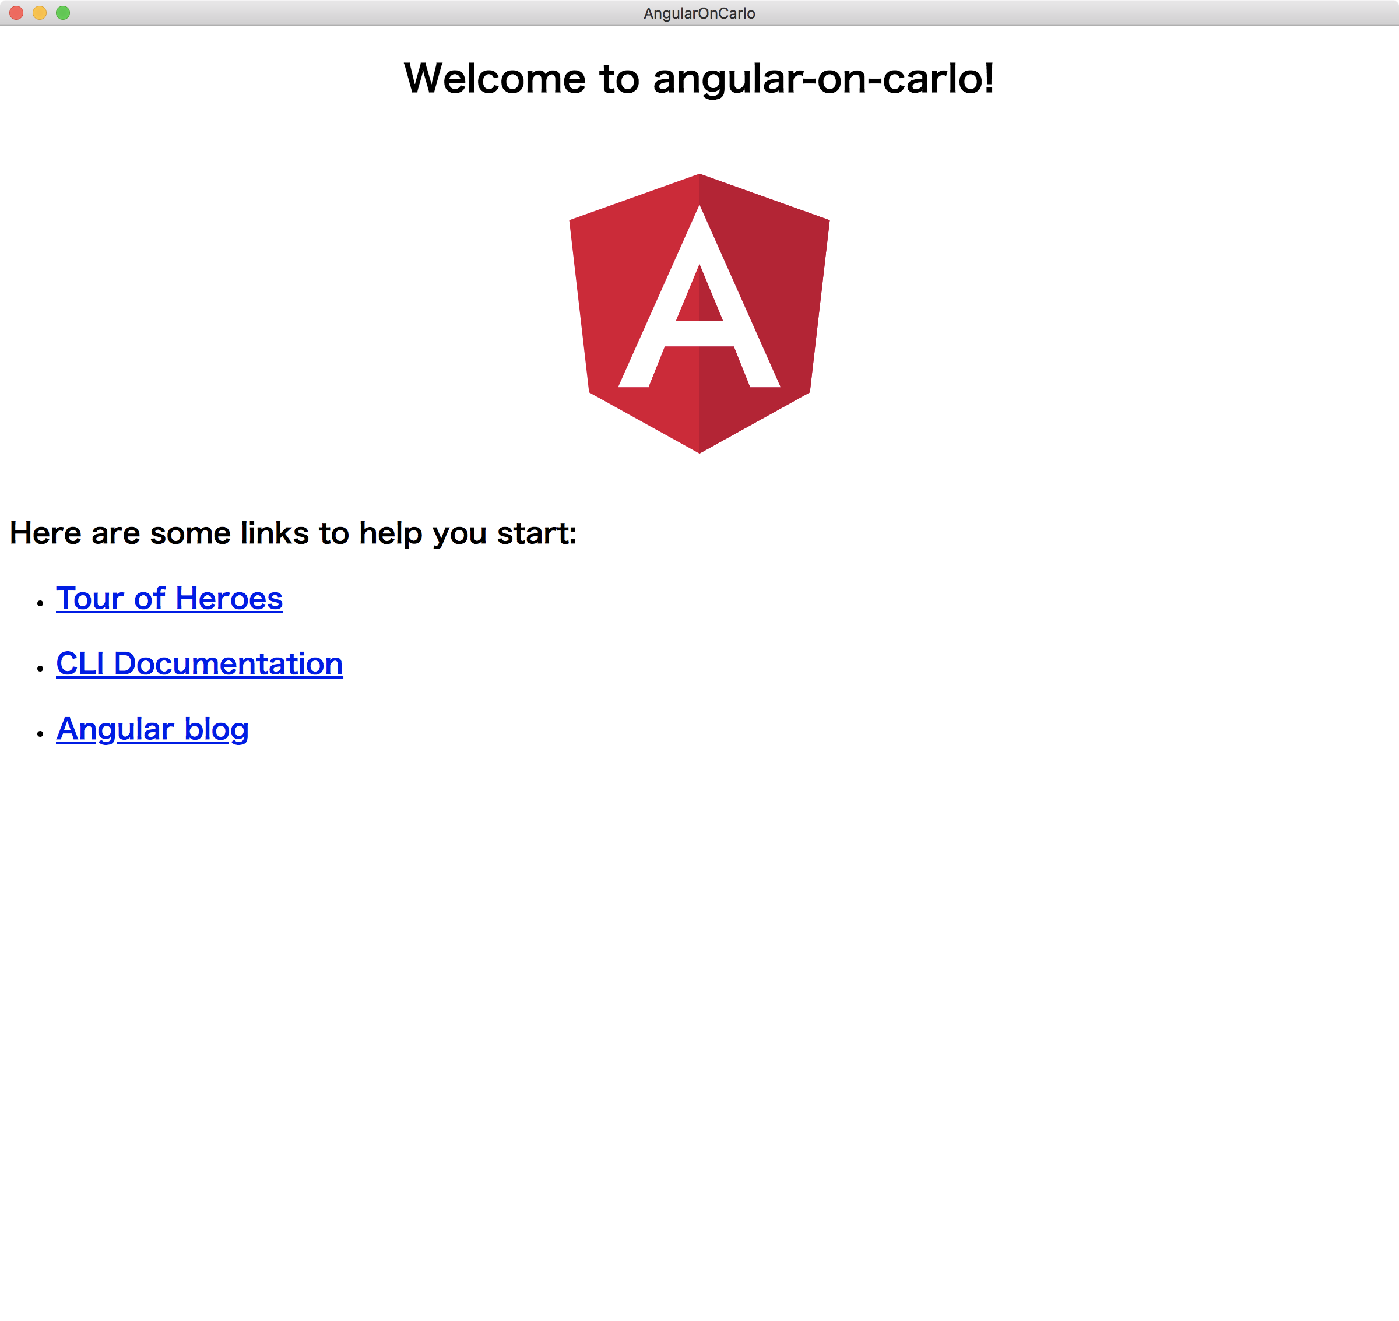Visit the Angular blog link
The width and height of the screenshot is (1399, 1321).
pyautogui.click(x=152, y=729)
